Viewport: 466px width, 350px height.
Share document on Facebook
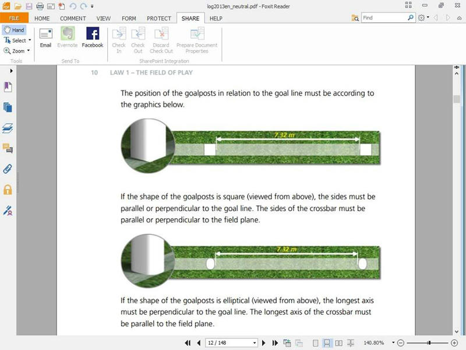coord(93,38)
